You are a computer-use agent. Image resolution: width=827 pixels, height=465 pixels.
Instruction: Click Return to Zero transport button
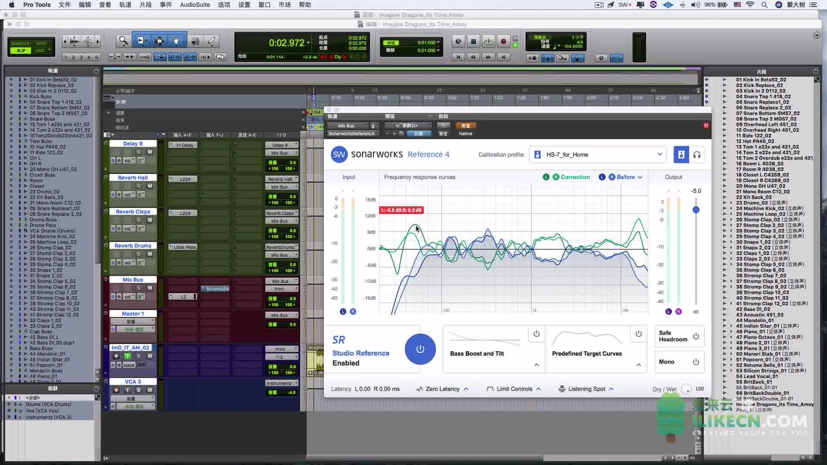[458, 57]
